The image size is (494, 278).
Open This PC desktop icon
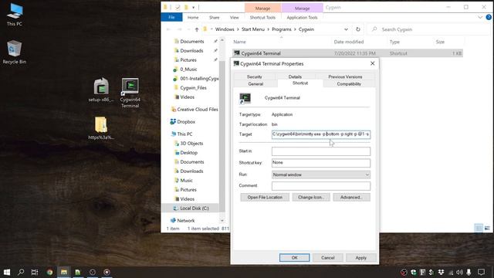click(x=15, y=14)
